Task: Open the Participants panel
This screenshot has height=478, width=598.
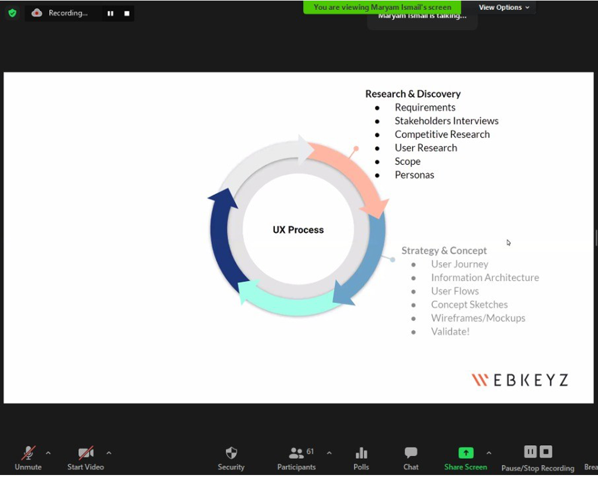Action: pyautogui.click(x=297, y=458)
